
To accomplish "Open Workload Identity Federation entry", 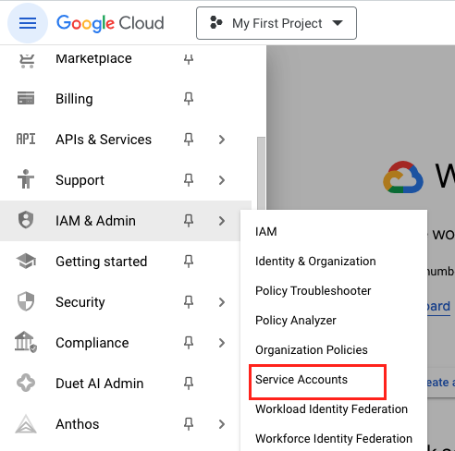I will click(x=331, y=409).
